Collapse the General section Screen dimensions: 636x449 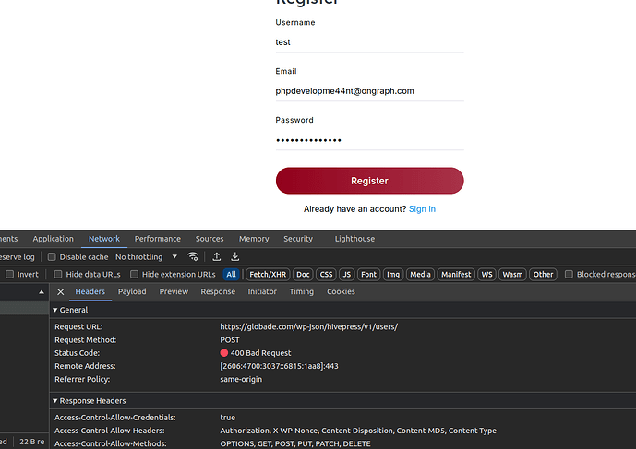tap(55, 310)
